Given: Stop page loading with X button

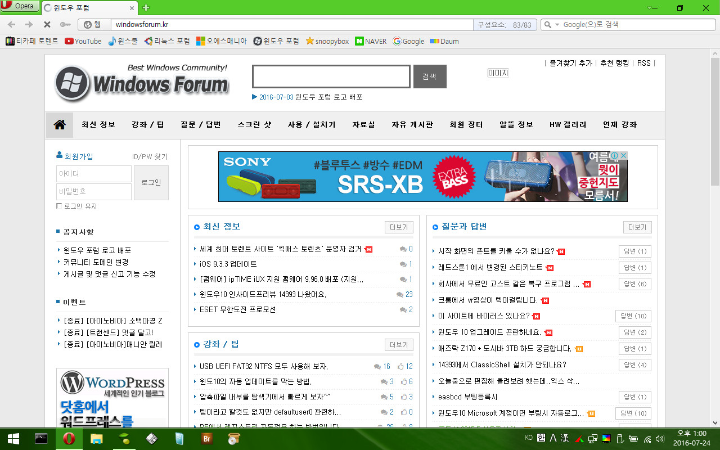Looking at the screenshot, I should (x=47, y=25).
